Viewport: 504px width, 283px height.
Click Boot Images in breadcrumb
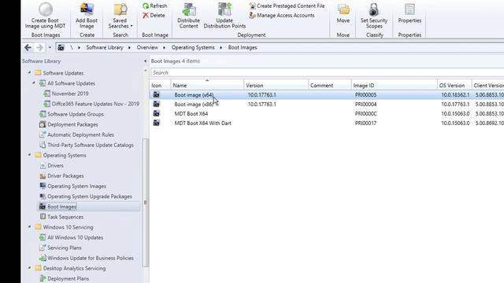(243, 47)
